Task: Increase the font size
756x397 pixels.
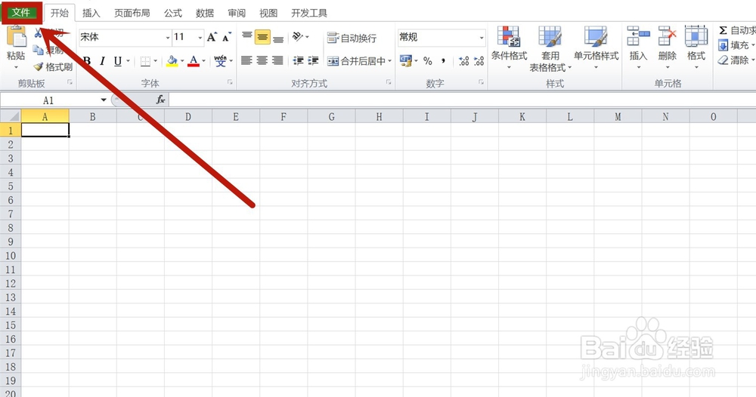Action: point(212,37)
